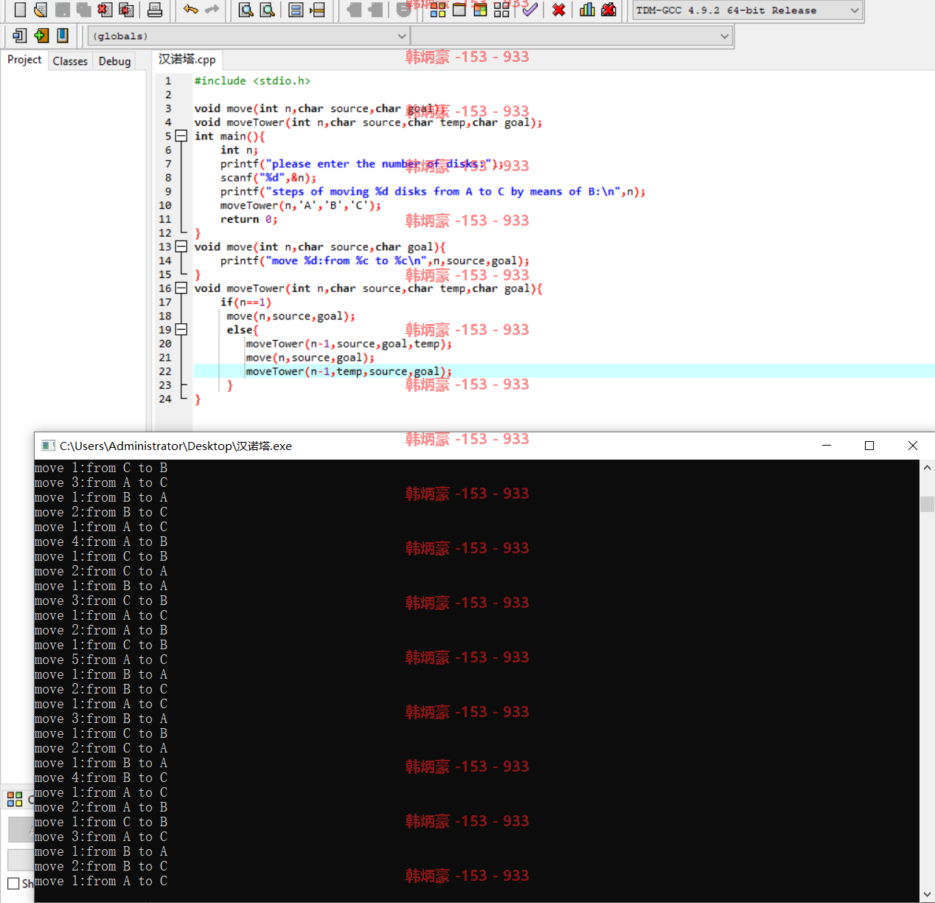The height and width of the screenshot is (903, 935).
Task: Click the "return 0;" statement
Action: click(x=248, y=220)
